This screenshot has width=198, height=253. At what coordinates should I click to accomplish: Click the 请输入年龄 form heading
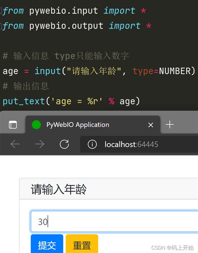[59, 189]
